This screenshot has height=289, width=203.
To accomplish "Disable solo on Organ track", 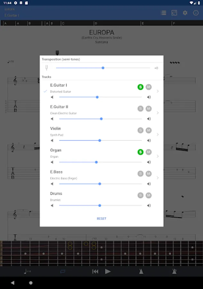I will click(x=140, y=152).
